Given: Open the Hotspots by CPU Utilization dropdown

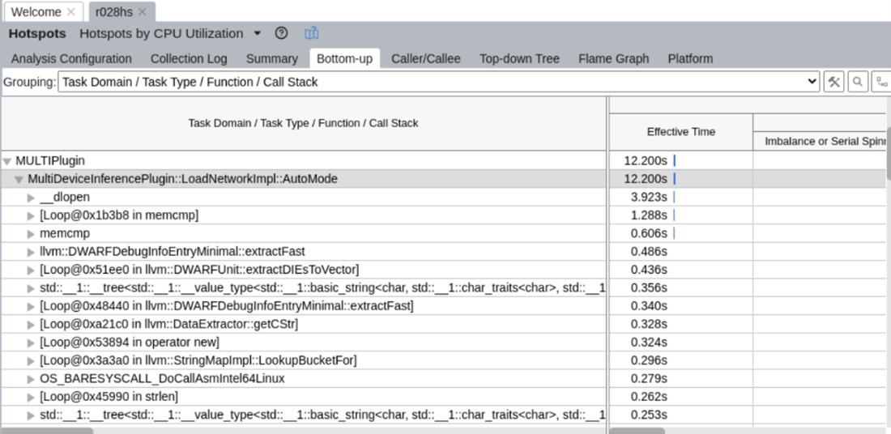Looking at the screenshot, I should (258, 33).
